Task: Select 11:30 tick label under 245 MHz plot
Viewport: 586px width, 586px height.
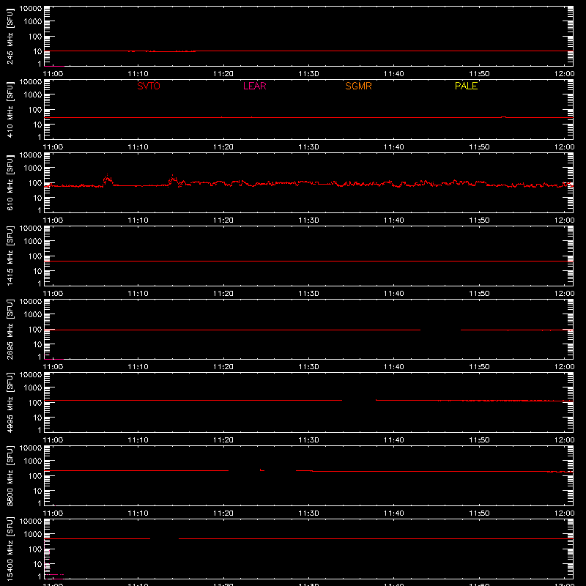Action: click(x=308, y=74)
